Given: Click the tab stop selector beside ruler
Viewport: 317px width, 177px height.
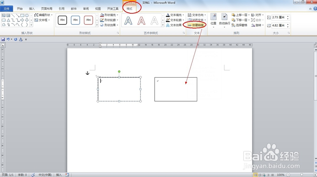Looking at the screenshot, I should pos(3,45).
